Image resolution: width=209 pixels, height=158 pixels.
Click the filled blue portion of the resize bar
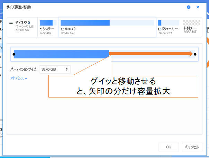[61, 54]
